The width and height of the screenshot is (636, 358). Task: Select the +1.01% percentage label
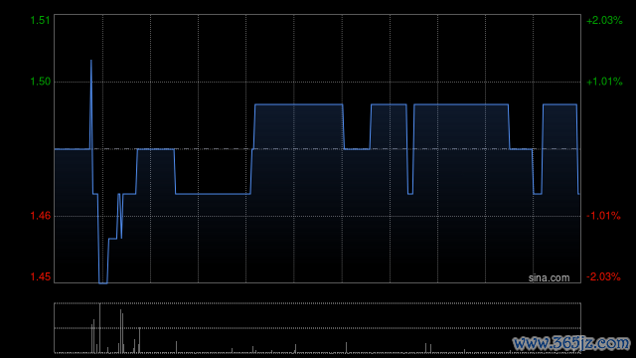click(604, 82)
